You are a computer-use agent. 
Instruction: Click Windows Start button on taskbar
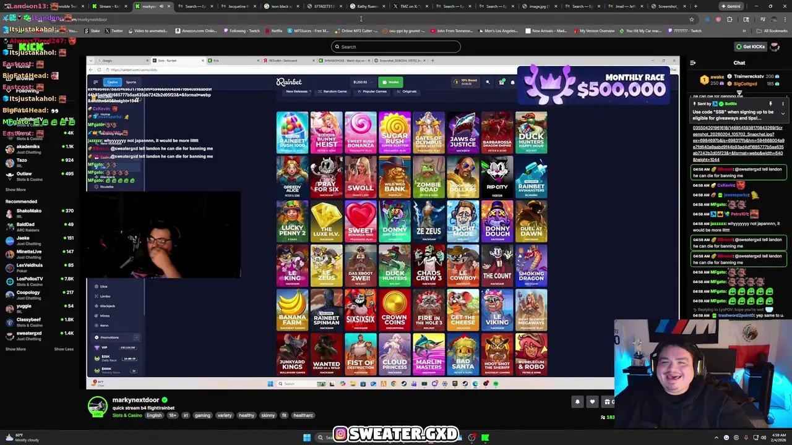point(307,438)
